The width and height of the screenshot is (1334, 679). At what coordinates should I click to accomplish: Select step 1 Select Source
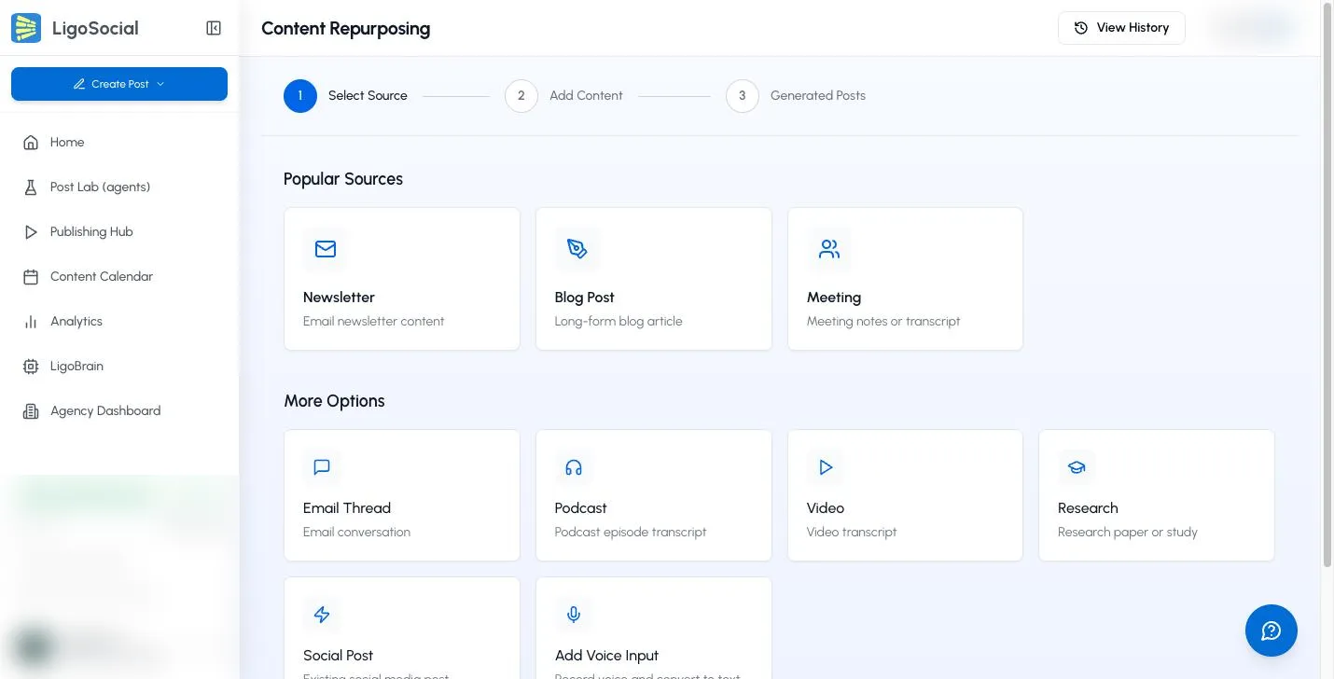pos(345,95)
